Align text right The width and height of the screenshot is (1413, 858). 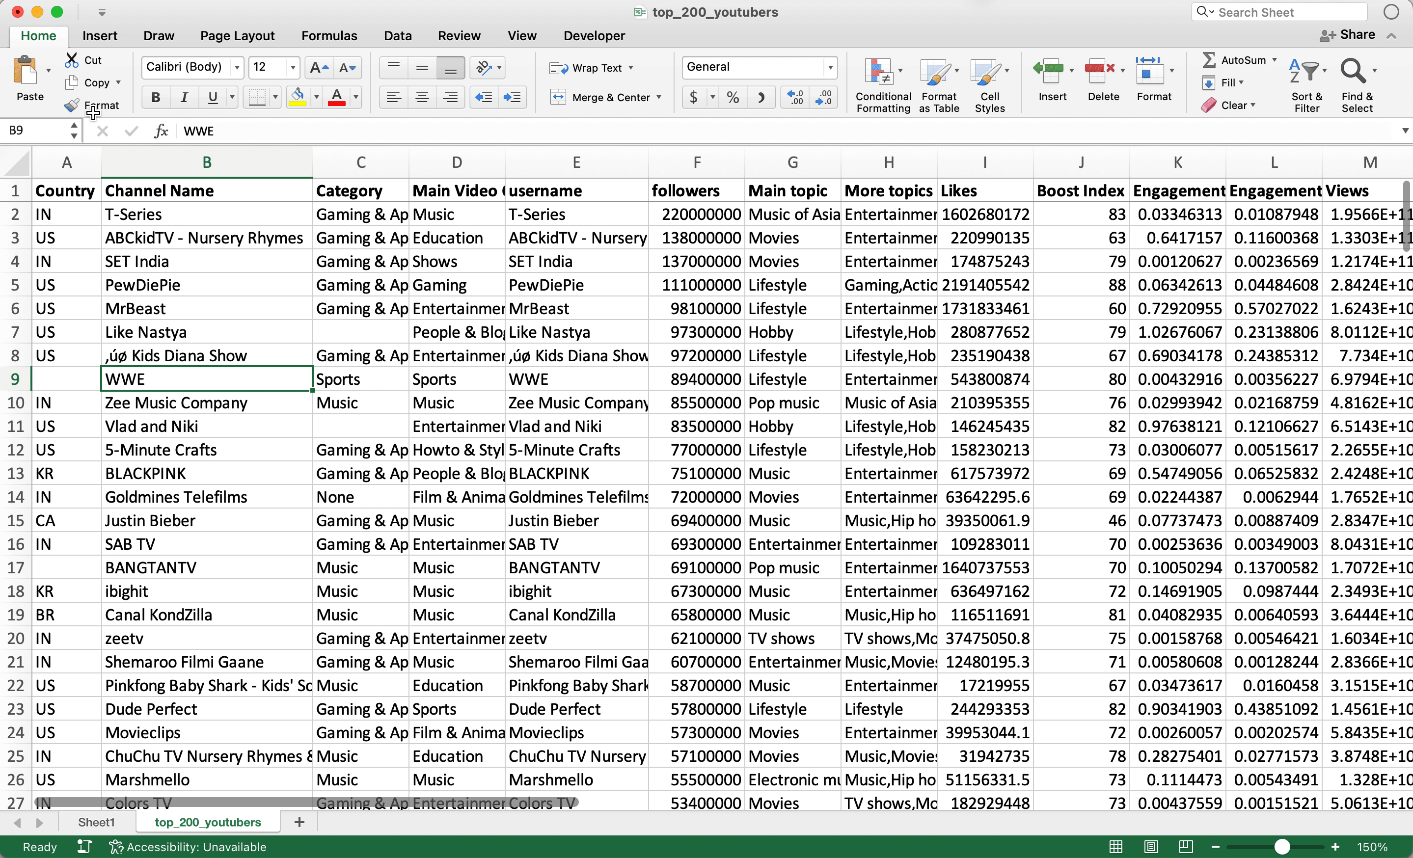coord(451,98)
